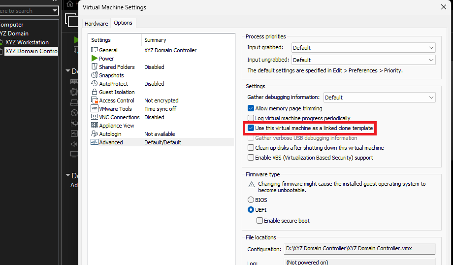Open the library search dropdown arrow

[x=55, y=11]
